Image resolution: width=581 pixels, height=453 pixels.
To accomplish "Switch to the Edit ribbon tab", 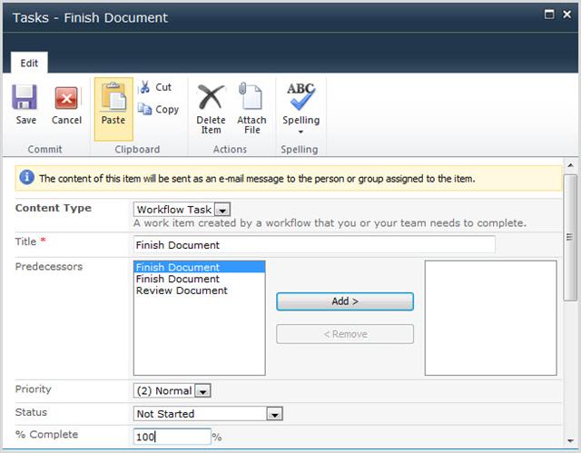I will 29,63.
